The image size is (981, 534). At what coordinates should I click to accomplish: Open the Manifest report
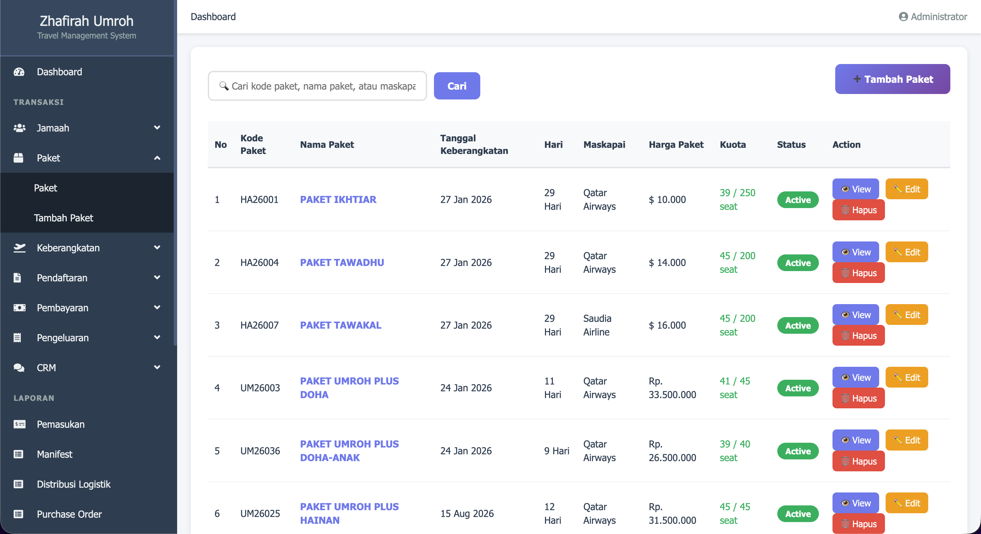pos(87,454)
